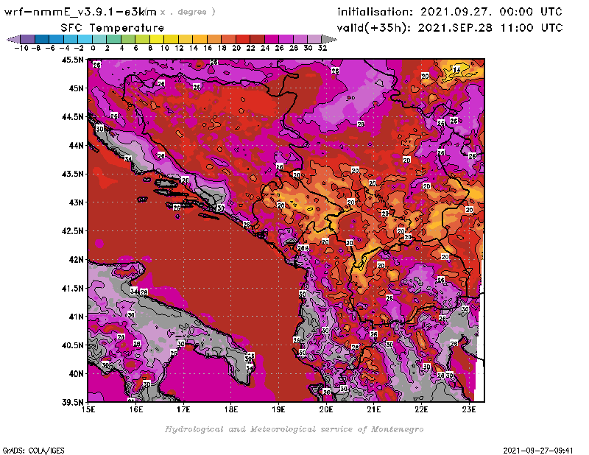The image size is (589, 455).
Task: Click the model title 'wrf-nmmE_v3.9.1-e3km'
Action: (80, 12)
